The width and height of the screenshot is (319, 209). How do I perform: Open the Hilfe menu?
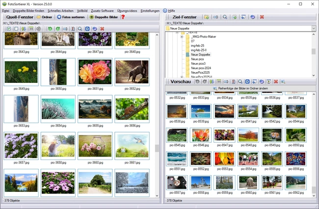tap(169, 11)
